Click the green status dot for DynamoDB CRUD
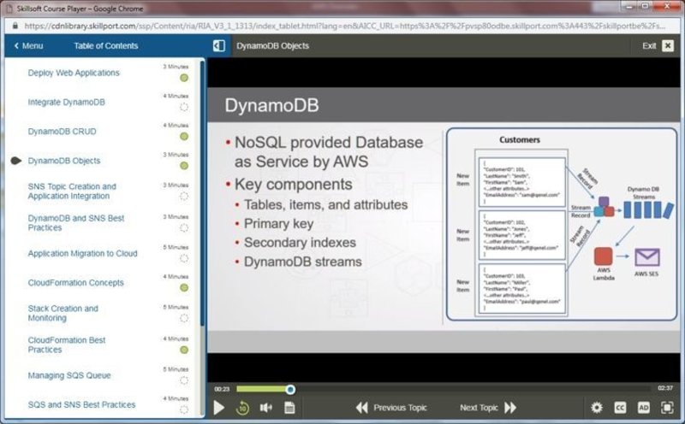Viewport: 685px width, 424px height. coord(184,137)
